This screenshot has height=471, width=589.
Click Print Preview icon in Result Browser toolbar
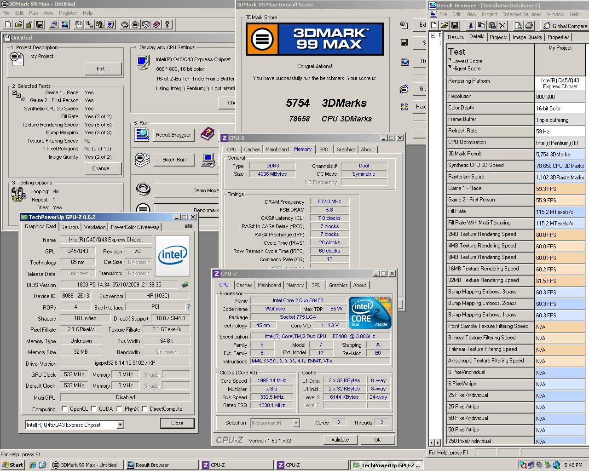518,26
